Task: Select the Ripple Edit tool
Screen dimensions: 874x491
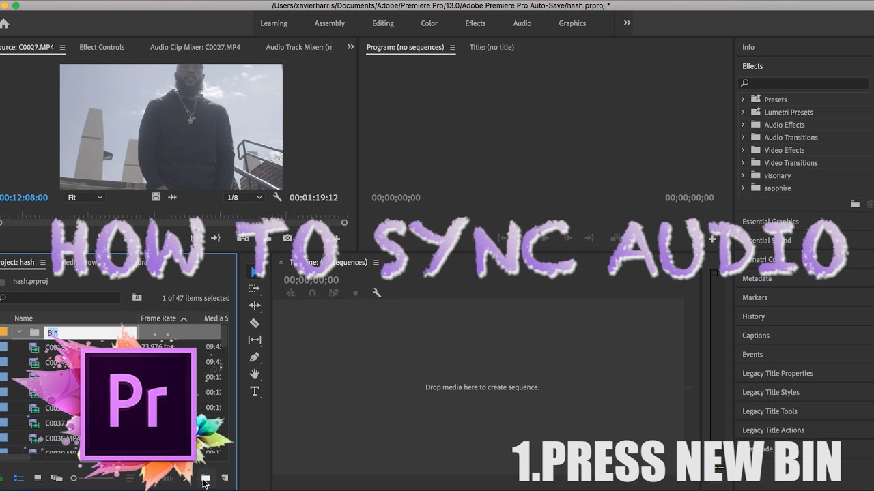Action: point(255,306)
